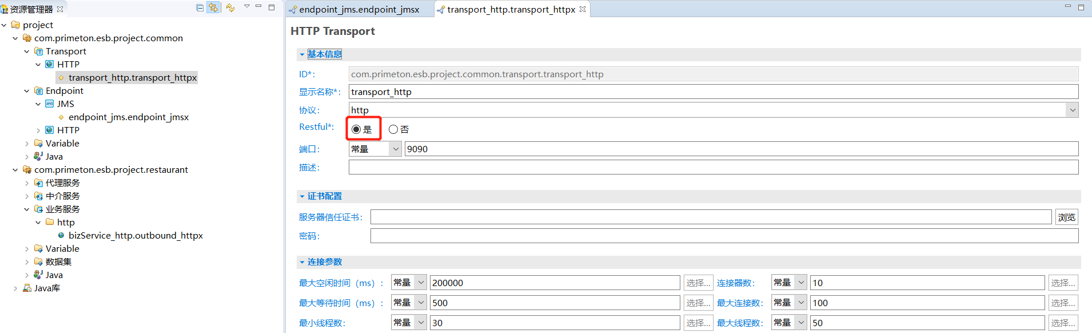The image size is (1092, 333).
Task: Click 选择... button beside 最大空闲时间
Action: tap(698, 283)
